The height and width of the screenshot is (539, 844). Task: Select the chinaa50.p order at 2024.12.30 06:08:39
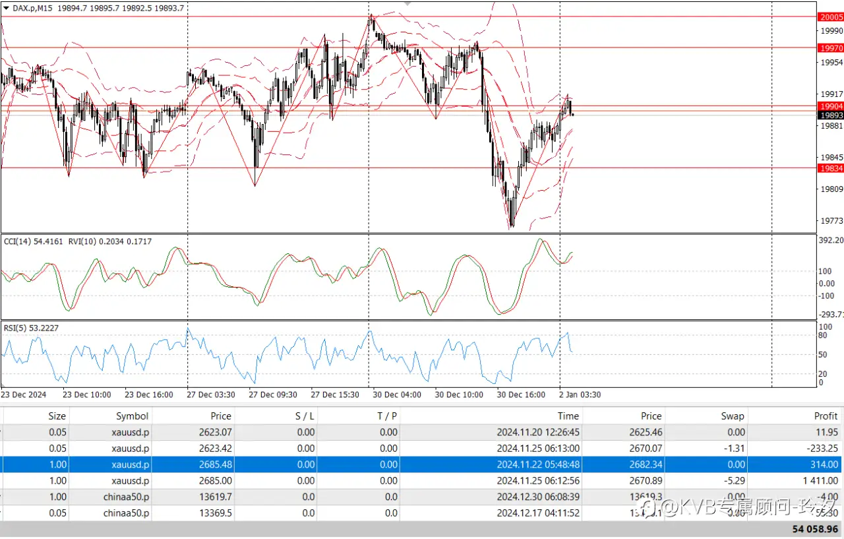[x=422, y=497]
